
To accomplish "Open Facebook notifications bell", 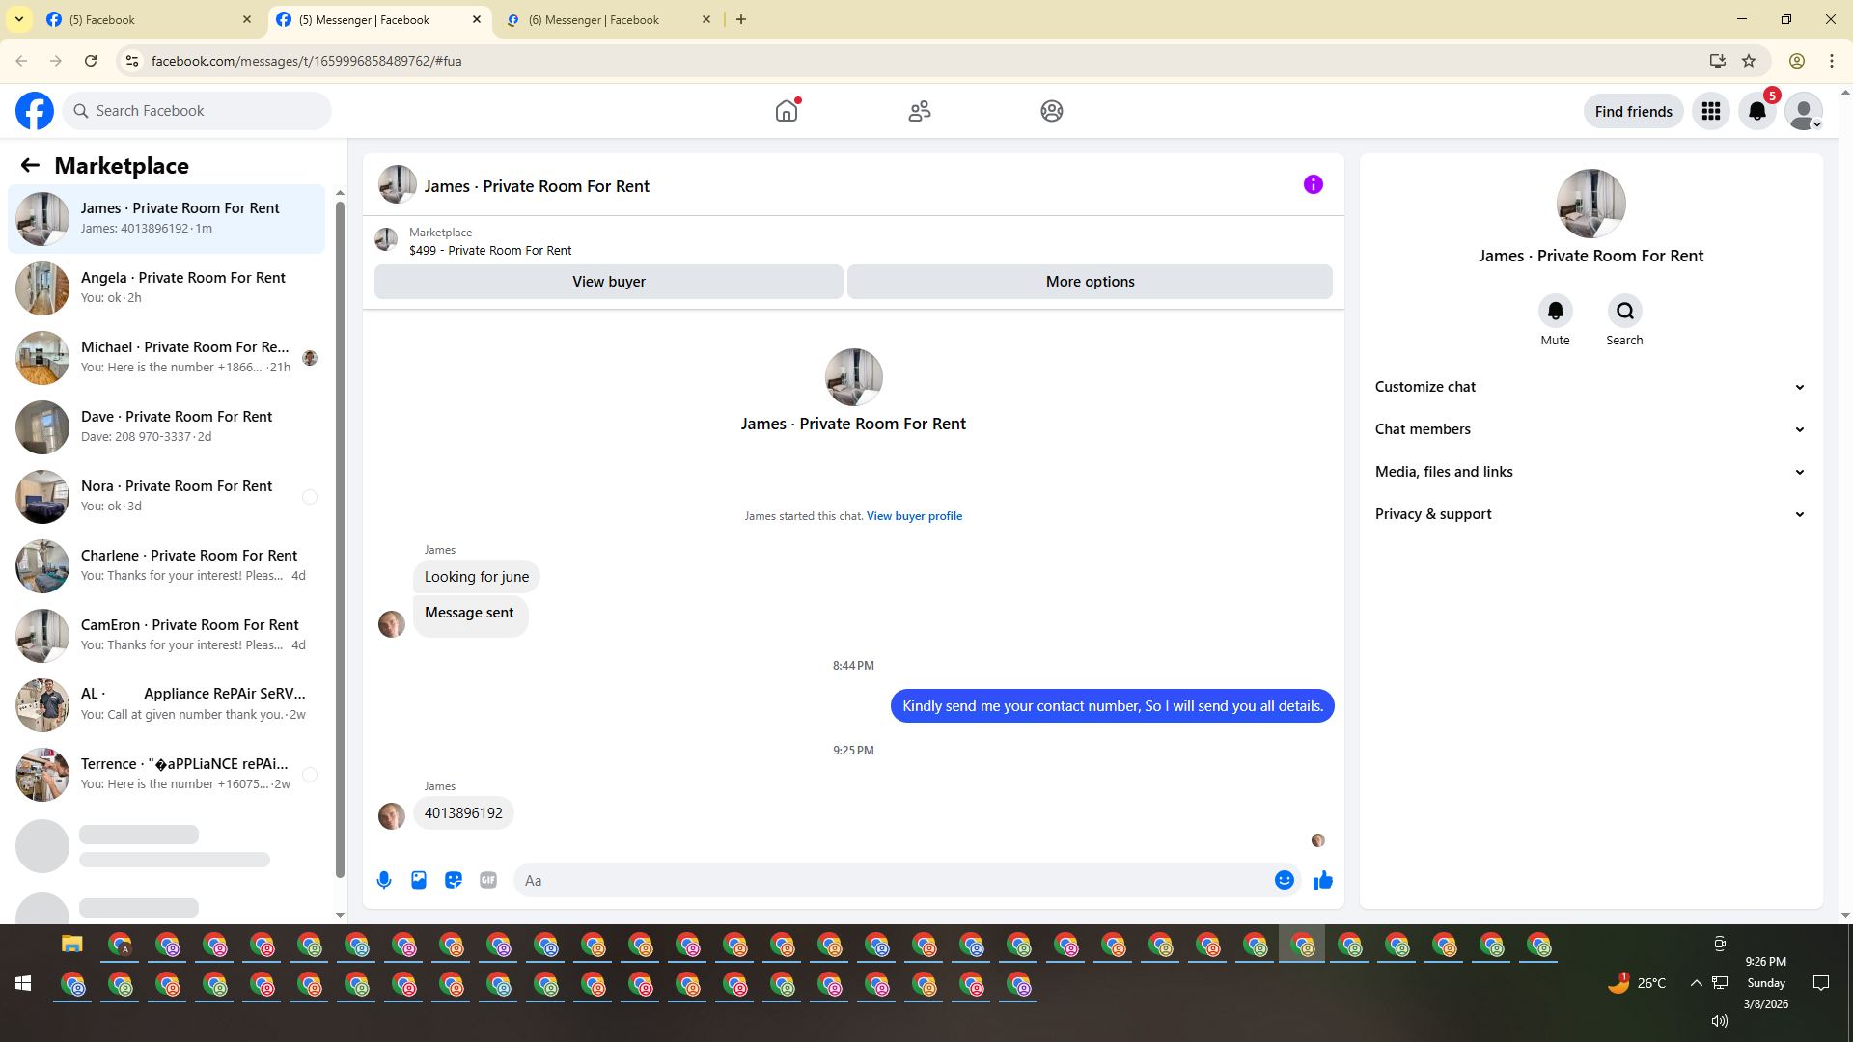I will pyautogui.click(x=1757, y=111).
